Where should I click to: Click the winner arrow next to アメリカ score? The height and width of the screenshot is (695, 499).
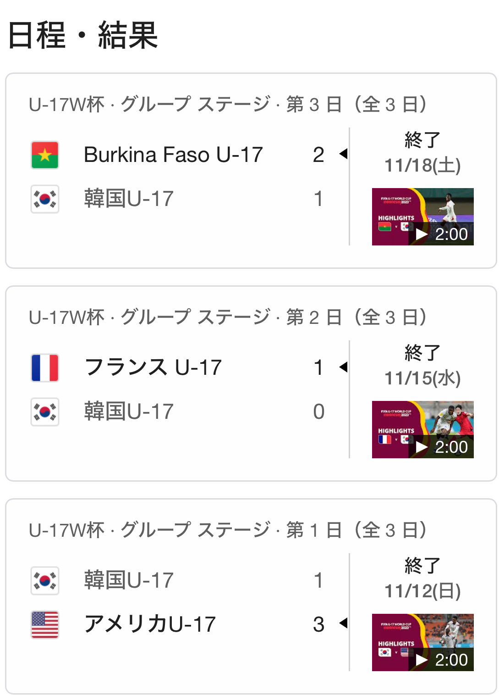(x=343, y=623)
